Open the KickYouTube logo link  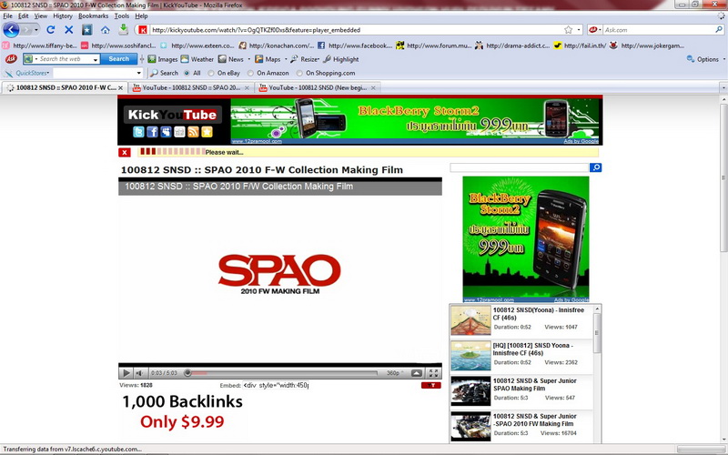point(172,115)
